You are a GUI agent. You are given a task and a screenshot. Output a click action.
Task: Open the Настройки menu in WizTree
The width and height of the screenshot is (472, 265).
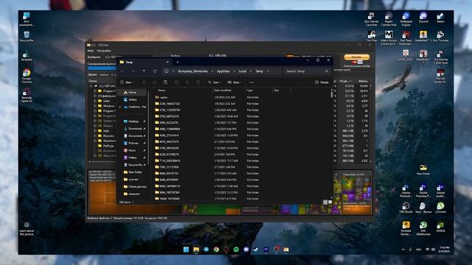pos(104,51)
